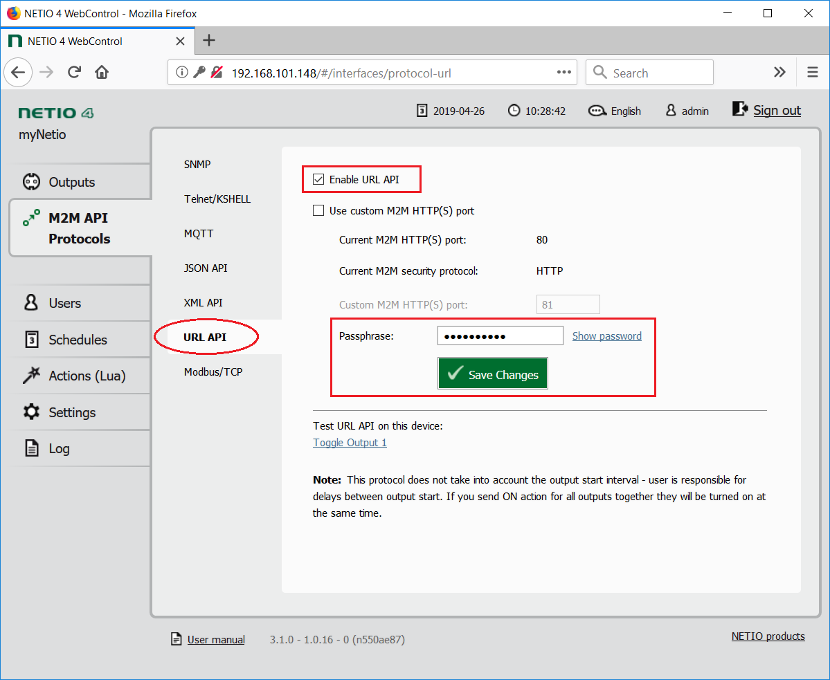
Task: Click the myNetio device name
Action: (x=42, y=135)
